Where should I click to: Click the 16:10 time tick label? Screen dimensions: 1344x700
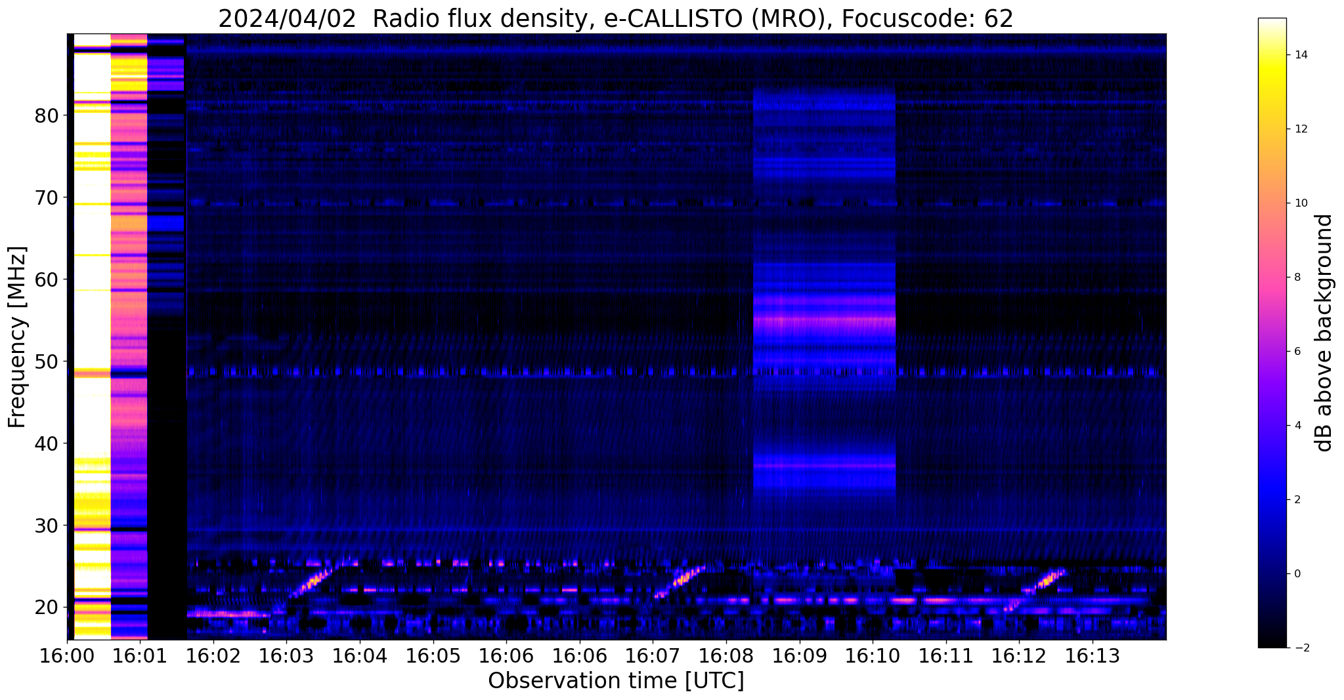[873, 655]
